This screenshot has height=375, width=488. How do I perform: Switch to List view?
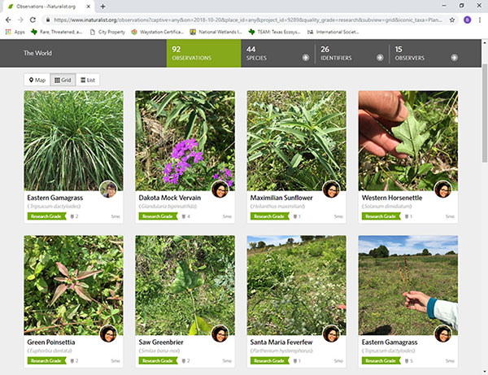88,80
